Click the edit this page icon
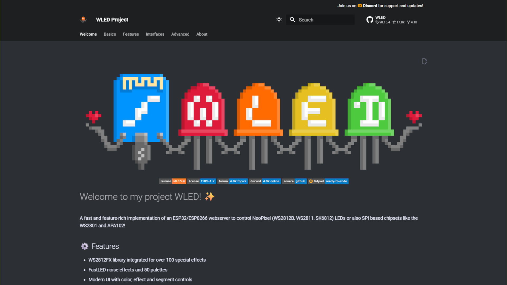 coord(424,61)
